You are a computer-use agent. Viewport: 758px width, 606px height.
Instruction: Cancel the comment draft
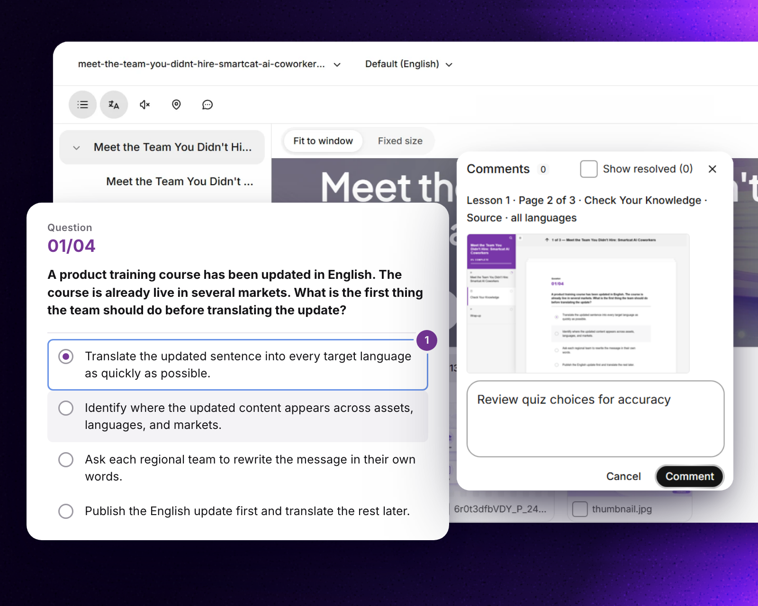(623, 476)
